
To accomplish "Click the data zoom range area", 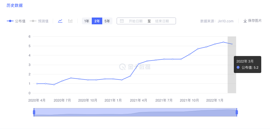I will pos(135,112).
